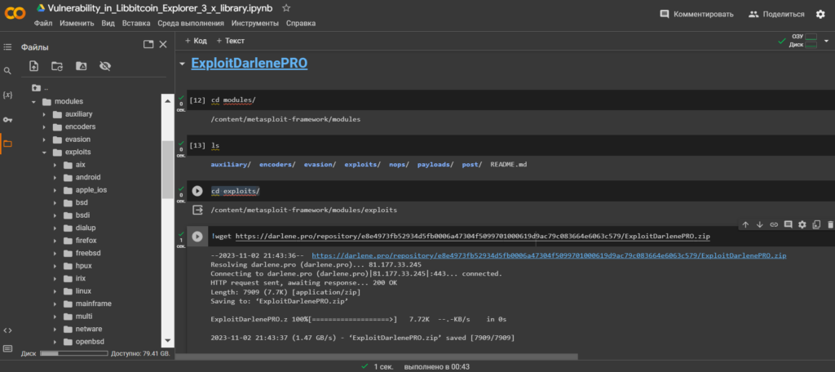Image resolution: width=835 pixels, height=372 pixels.
Task: Move the cell up arrow
Action: point(745,224)
